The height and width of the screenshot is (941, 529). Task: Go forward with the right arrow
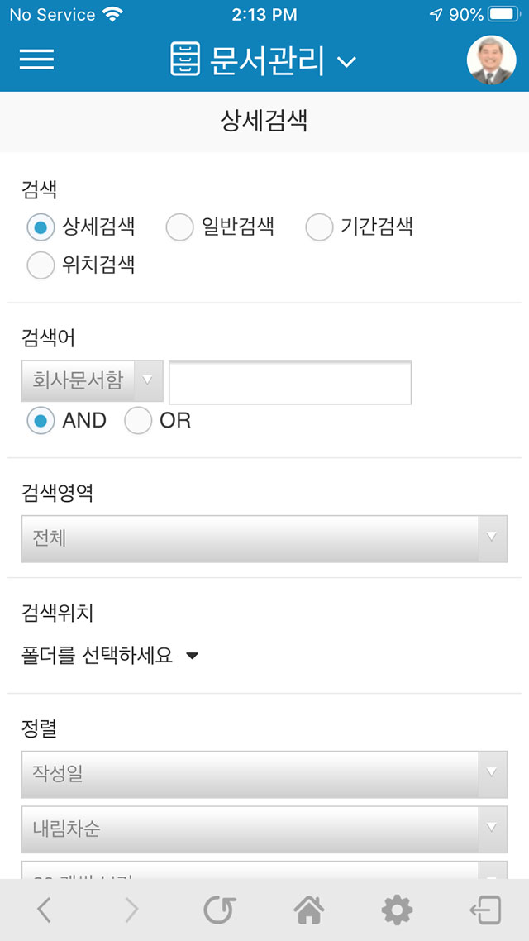131,910
